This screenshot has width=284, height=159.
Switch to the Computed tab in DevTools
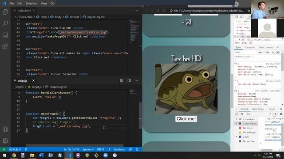[x=250, y=47]
